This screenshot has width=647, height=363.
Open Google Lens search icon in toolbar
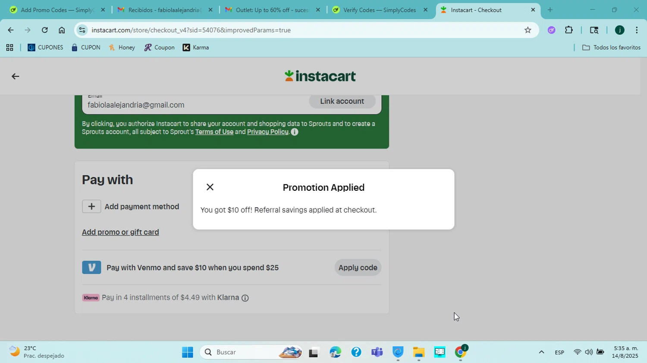pos(594,30)
